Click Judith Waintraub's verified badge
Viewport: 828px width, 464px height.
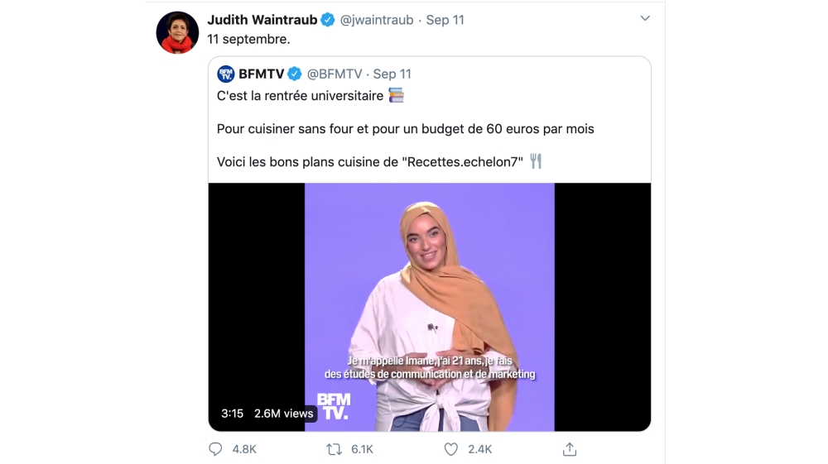pyautogui.click(x=328, y=20)
